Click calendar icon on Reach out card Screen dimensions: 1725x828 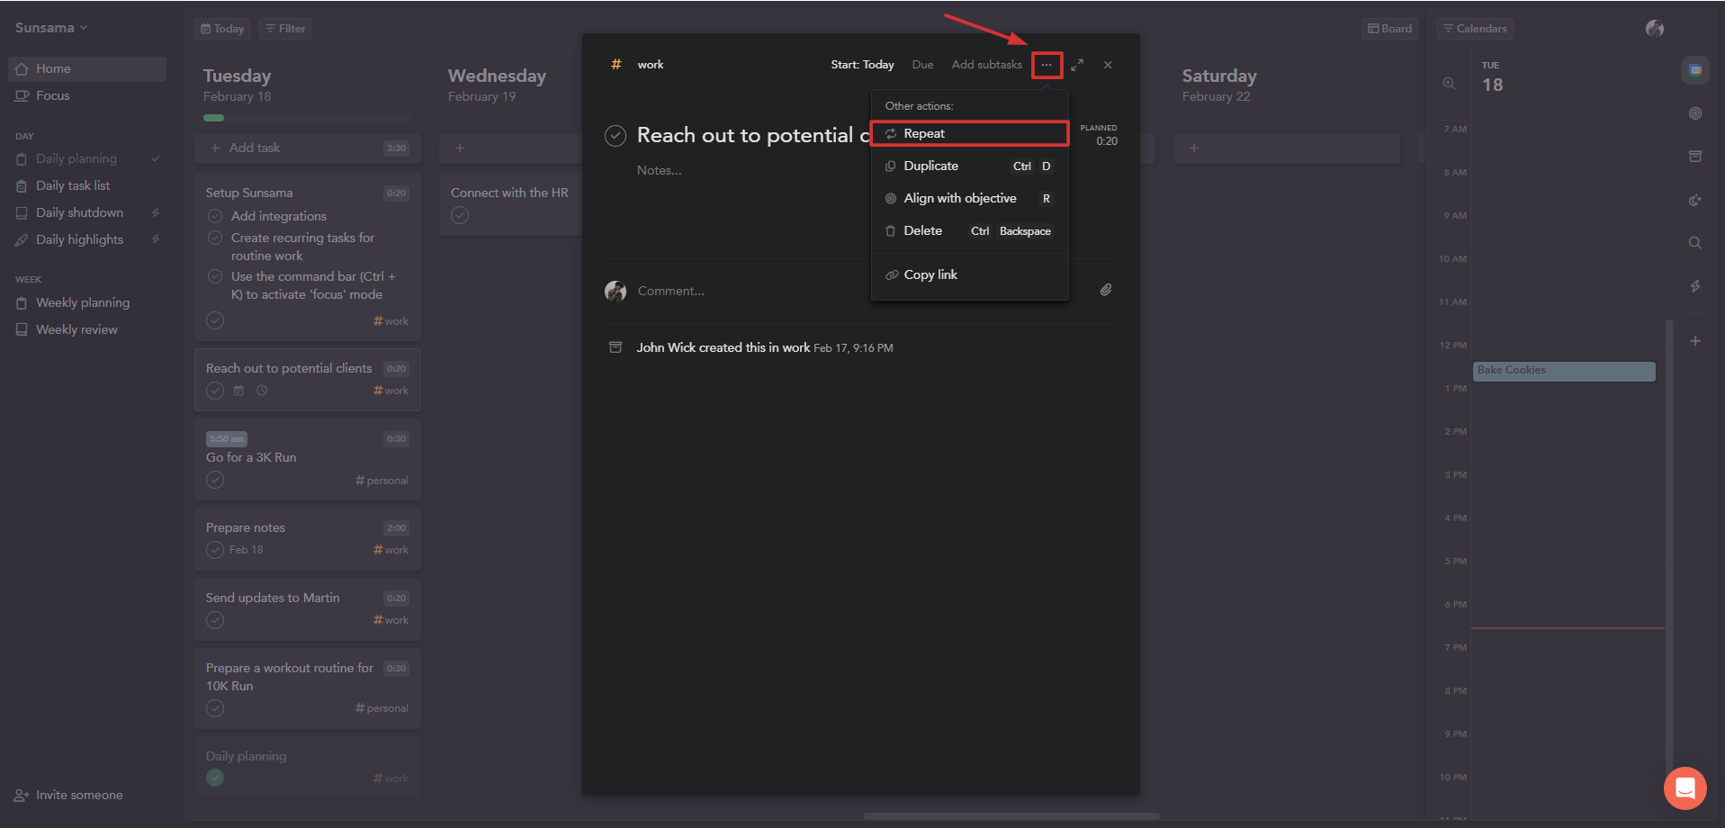[238, 391]
